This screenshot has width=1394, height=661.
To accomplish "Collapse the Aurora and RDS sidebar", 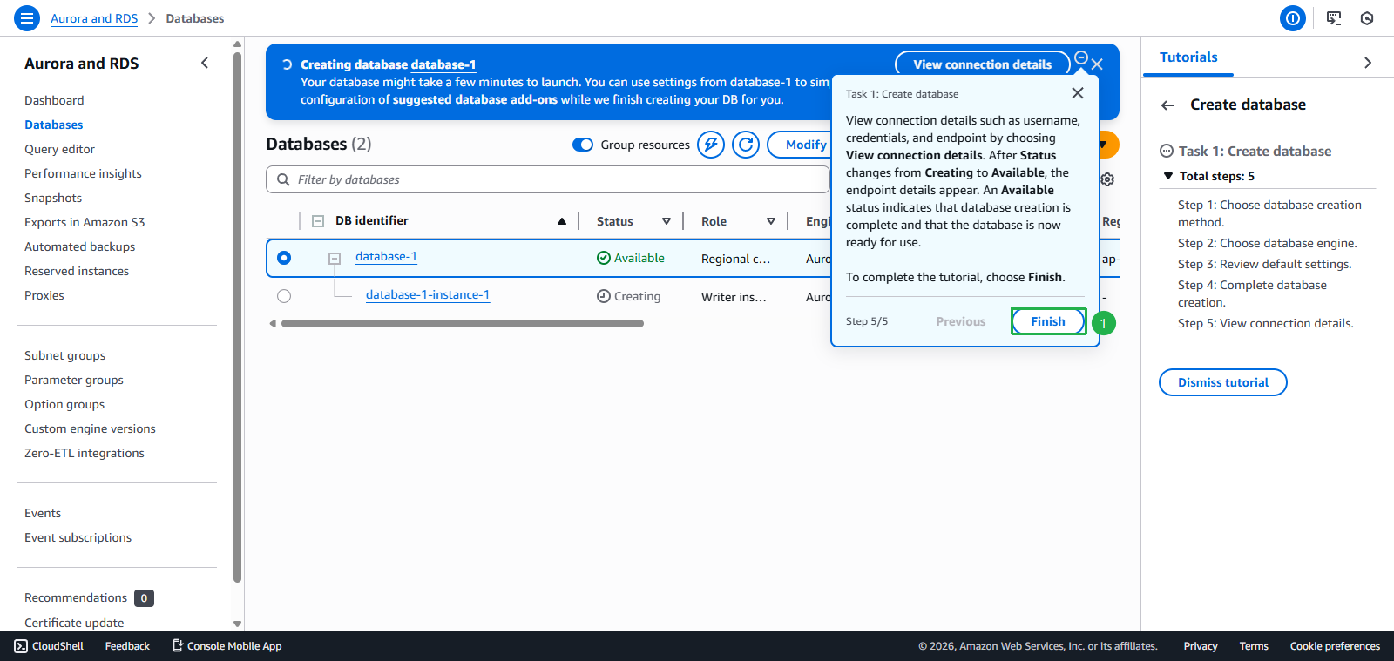I will coord(205,63).
